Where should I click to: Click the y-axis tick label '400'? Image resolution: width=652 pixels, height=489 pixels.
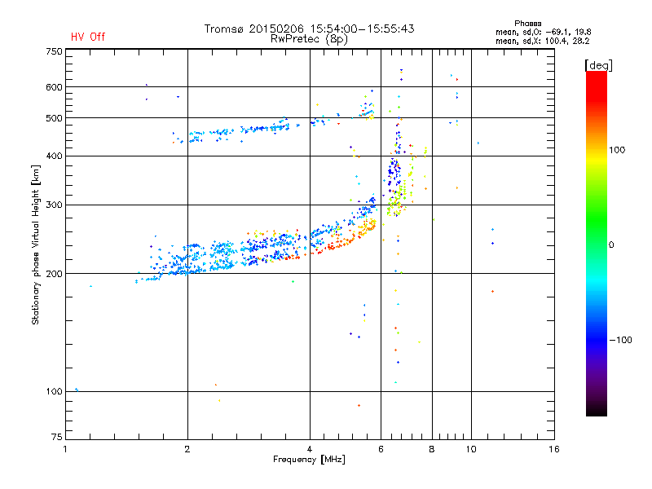pos(55,156)
